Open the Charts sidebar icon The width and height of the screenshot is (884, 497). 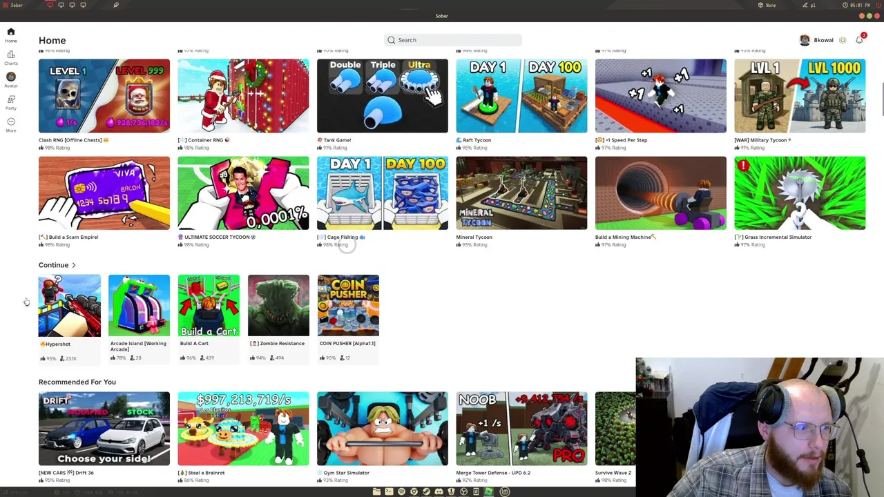(x=11, y=55)
